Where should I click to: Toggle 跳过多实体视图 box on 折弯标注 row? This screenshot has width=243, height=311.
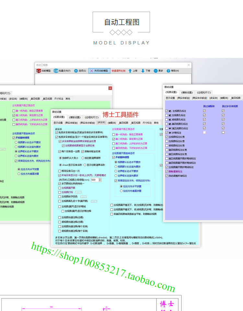pyautogui.click(x=223, y=132)
